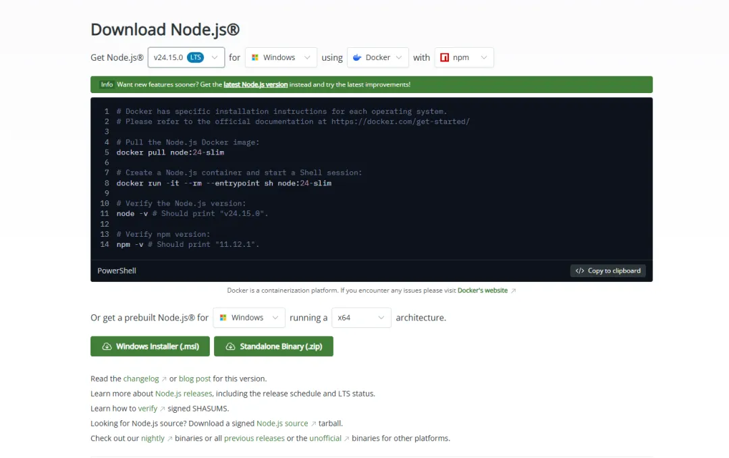Click the external arrow next to nightly
The width and height of the screenshot is (729, 458).
point(169,438)
